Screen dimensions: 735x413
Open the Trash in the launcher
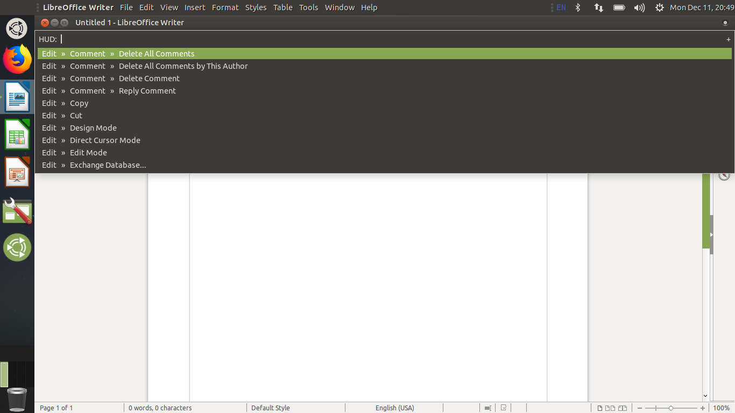click(17, 399)
